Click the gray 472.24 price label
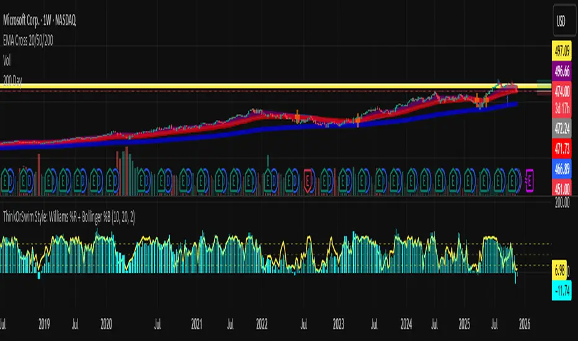The width and height of the screenshot is (578, 341). click(x=563, y=131)
